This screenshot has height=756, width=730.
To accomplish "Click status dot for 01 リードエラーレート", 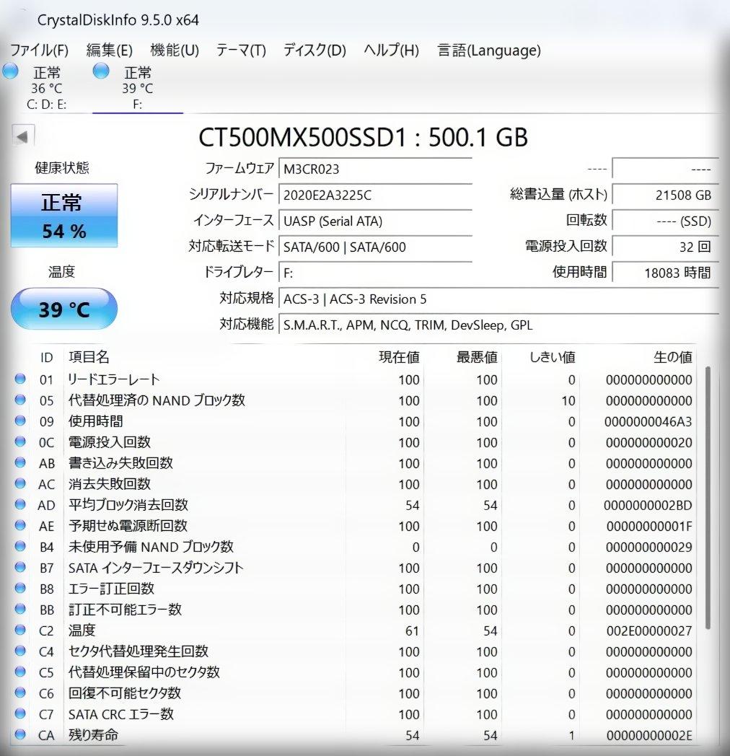I will tap(20, 379).
